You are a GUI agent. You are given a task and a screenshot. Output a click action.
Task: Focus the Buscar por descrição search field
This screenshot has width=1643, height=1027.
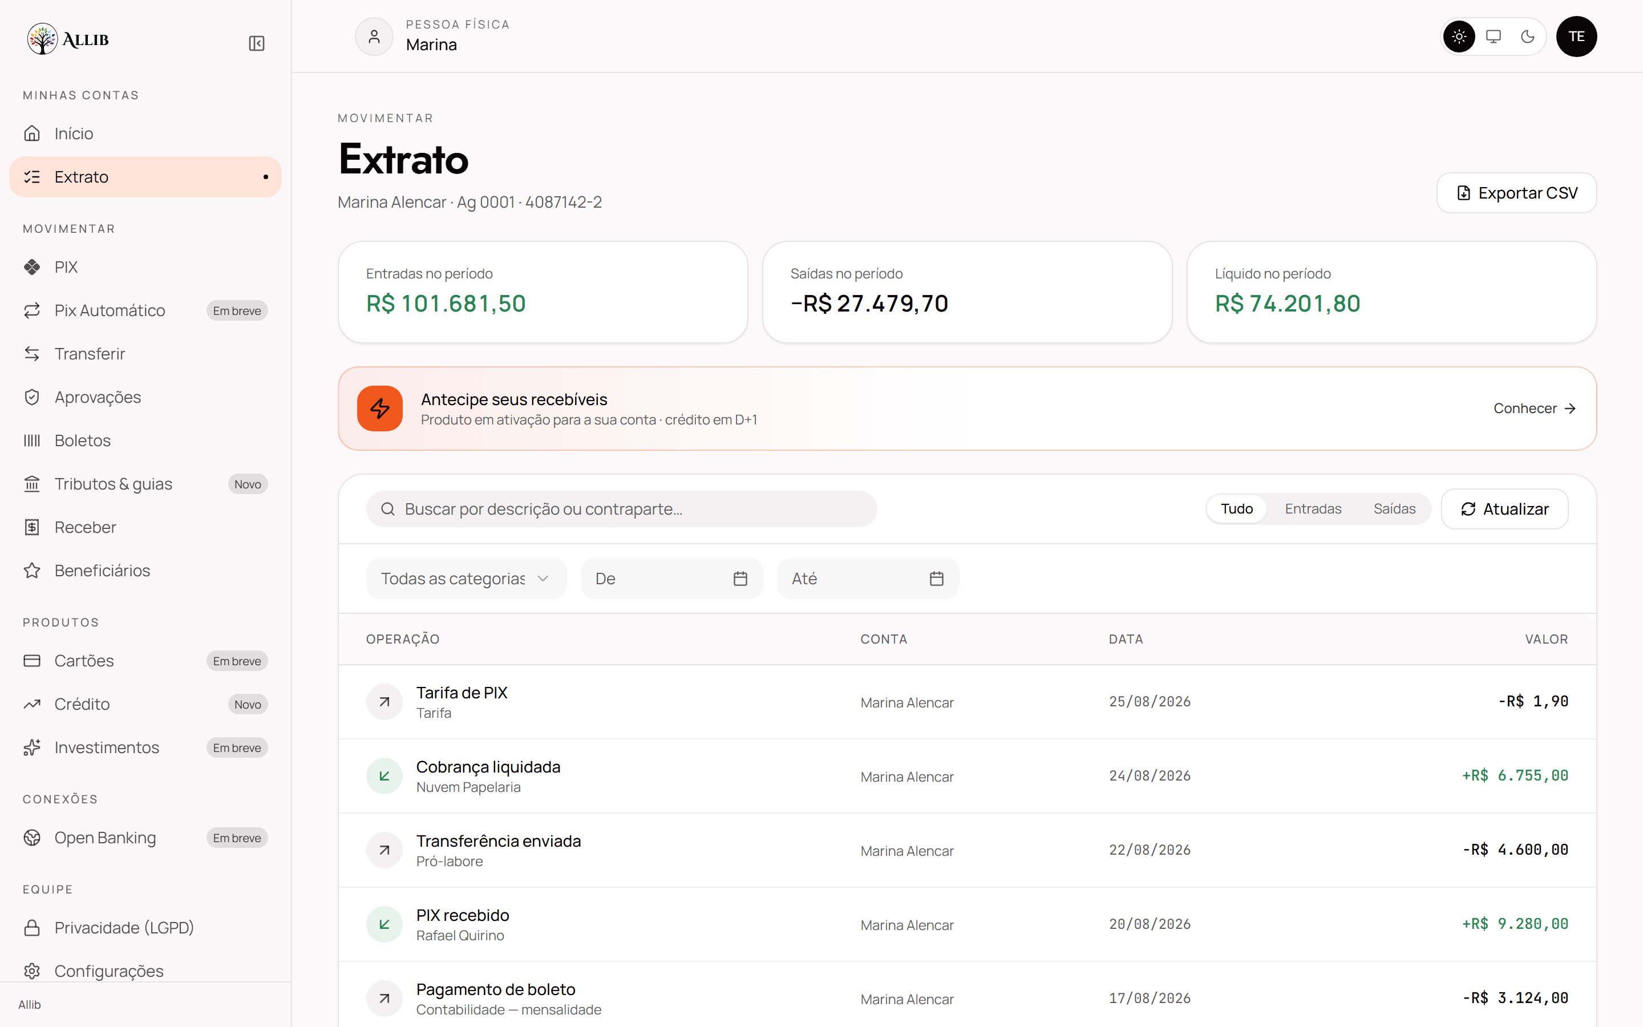click(x=621, y=509)
